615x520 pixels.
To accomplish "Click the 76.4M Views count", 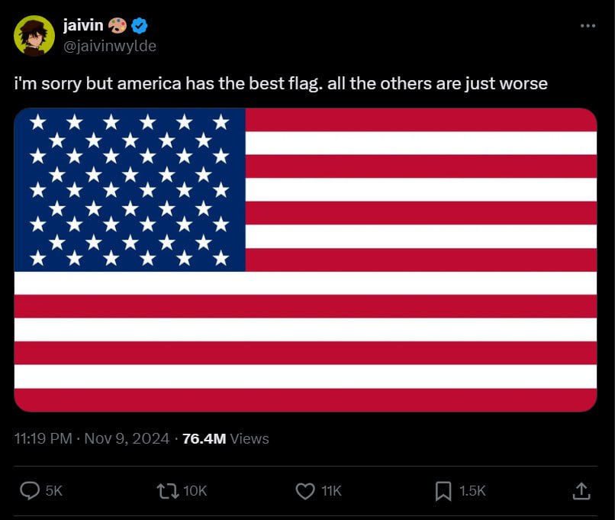I will (226, 438).
